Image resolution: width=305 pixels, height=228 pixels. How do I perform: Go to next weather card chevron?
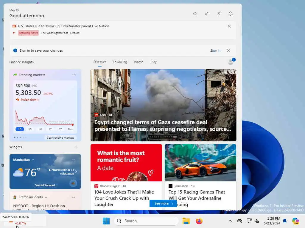coord(76,172)
